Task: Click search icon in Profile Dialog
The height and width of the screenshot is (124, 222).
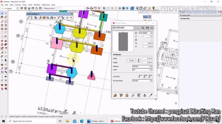Action: (x=143, y=28)
